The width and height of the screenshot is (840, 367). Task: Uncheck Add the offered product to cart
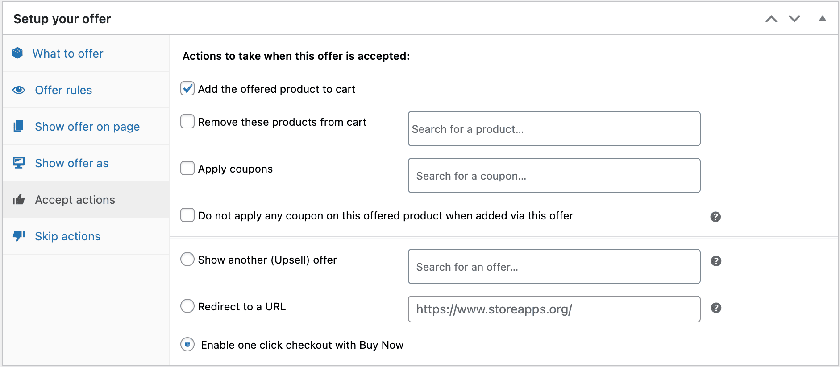[x=187, y=89]
